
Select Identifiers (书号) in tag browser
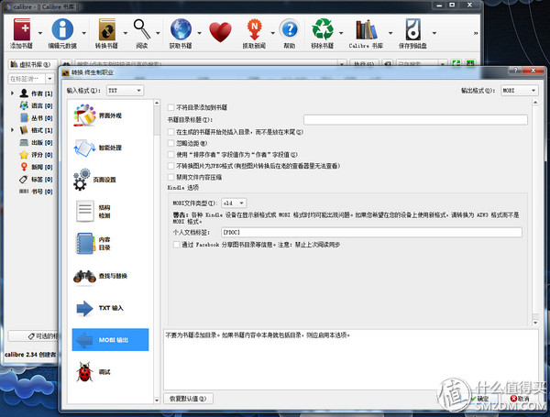36,192
